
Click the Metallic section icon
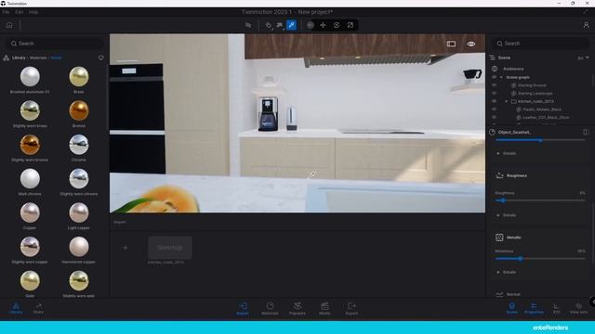499,238
